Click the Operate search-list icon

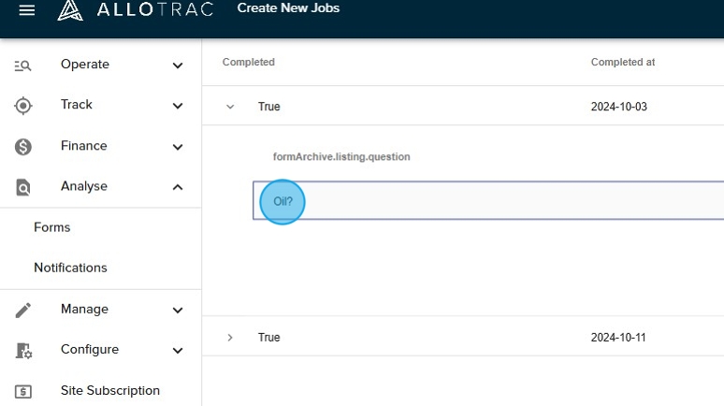tap(23, 65)
